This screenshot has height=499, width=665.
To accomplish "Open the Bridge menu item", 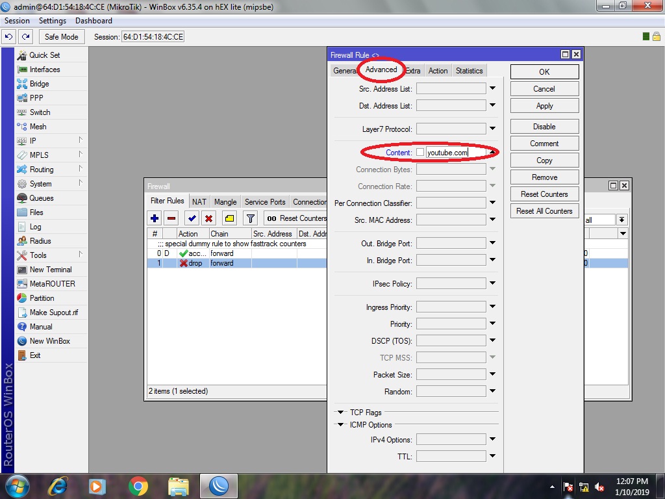I will [x=39, y=84].
